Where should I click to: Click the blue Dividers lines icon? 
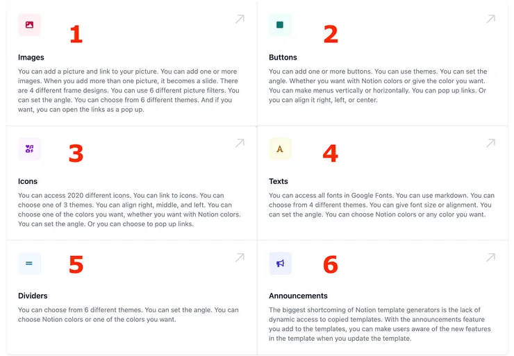click(29, 264)
